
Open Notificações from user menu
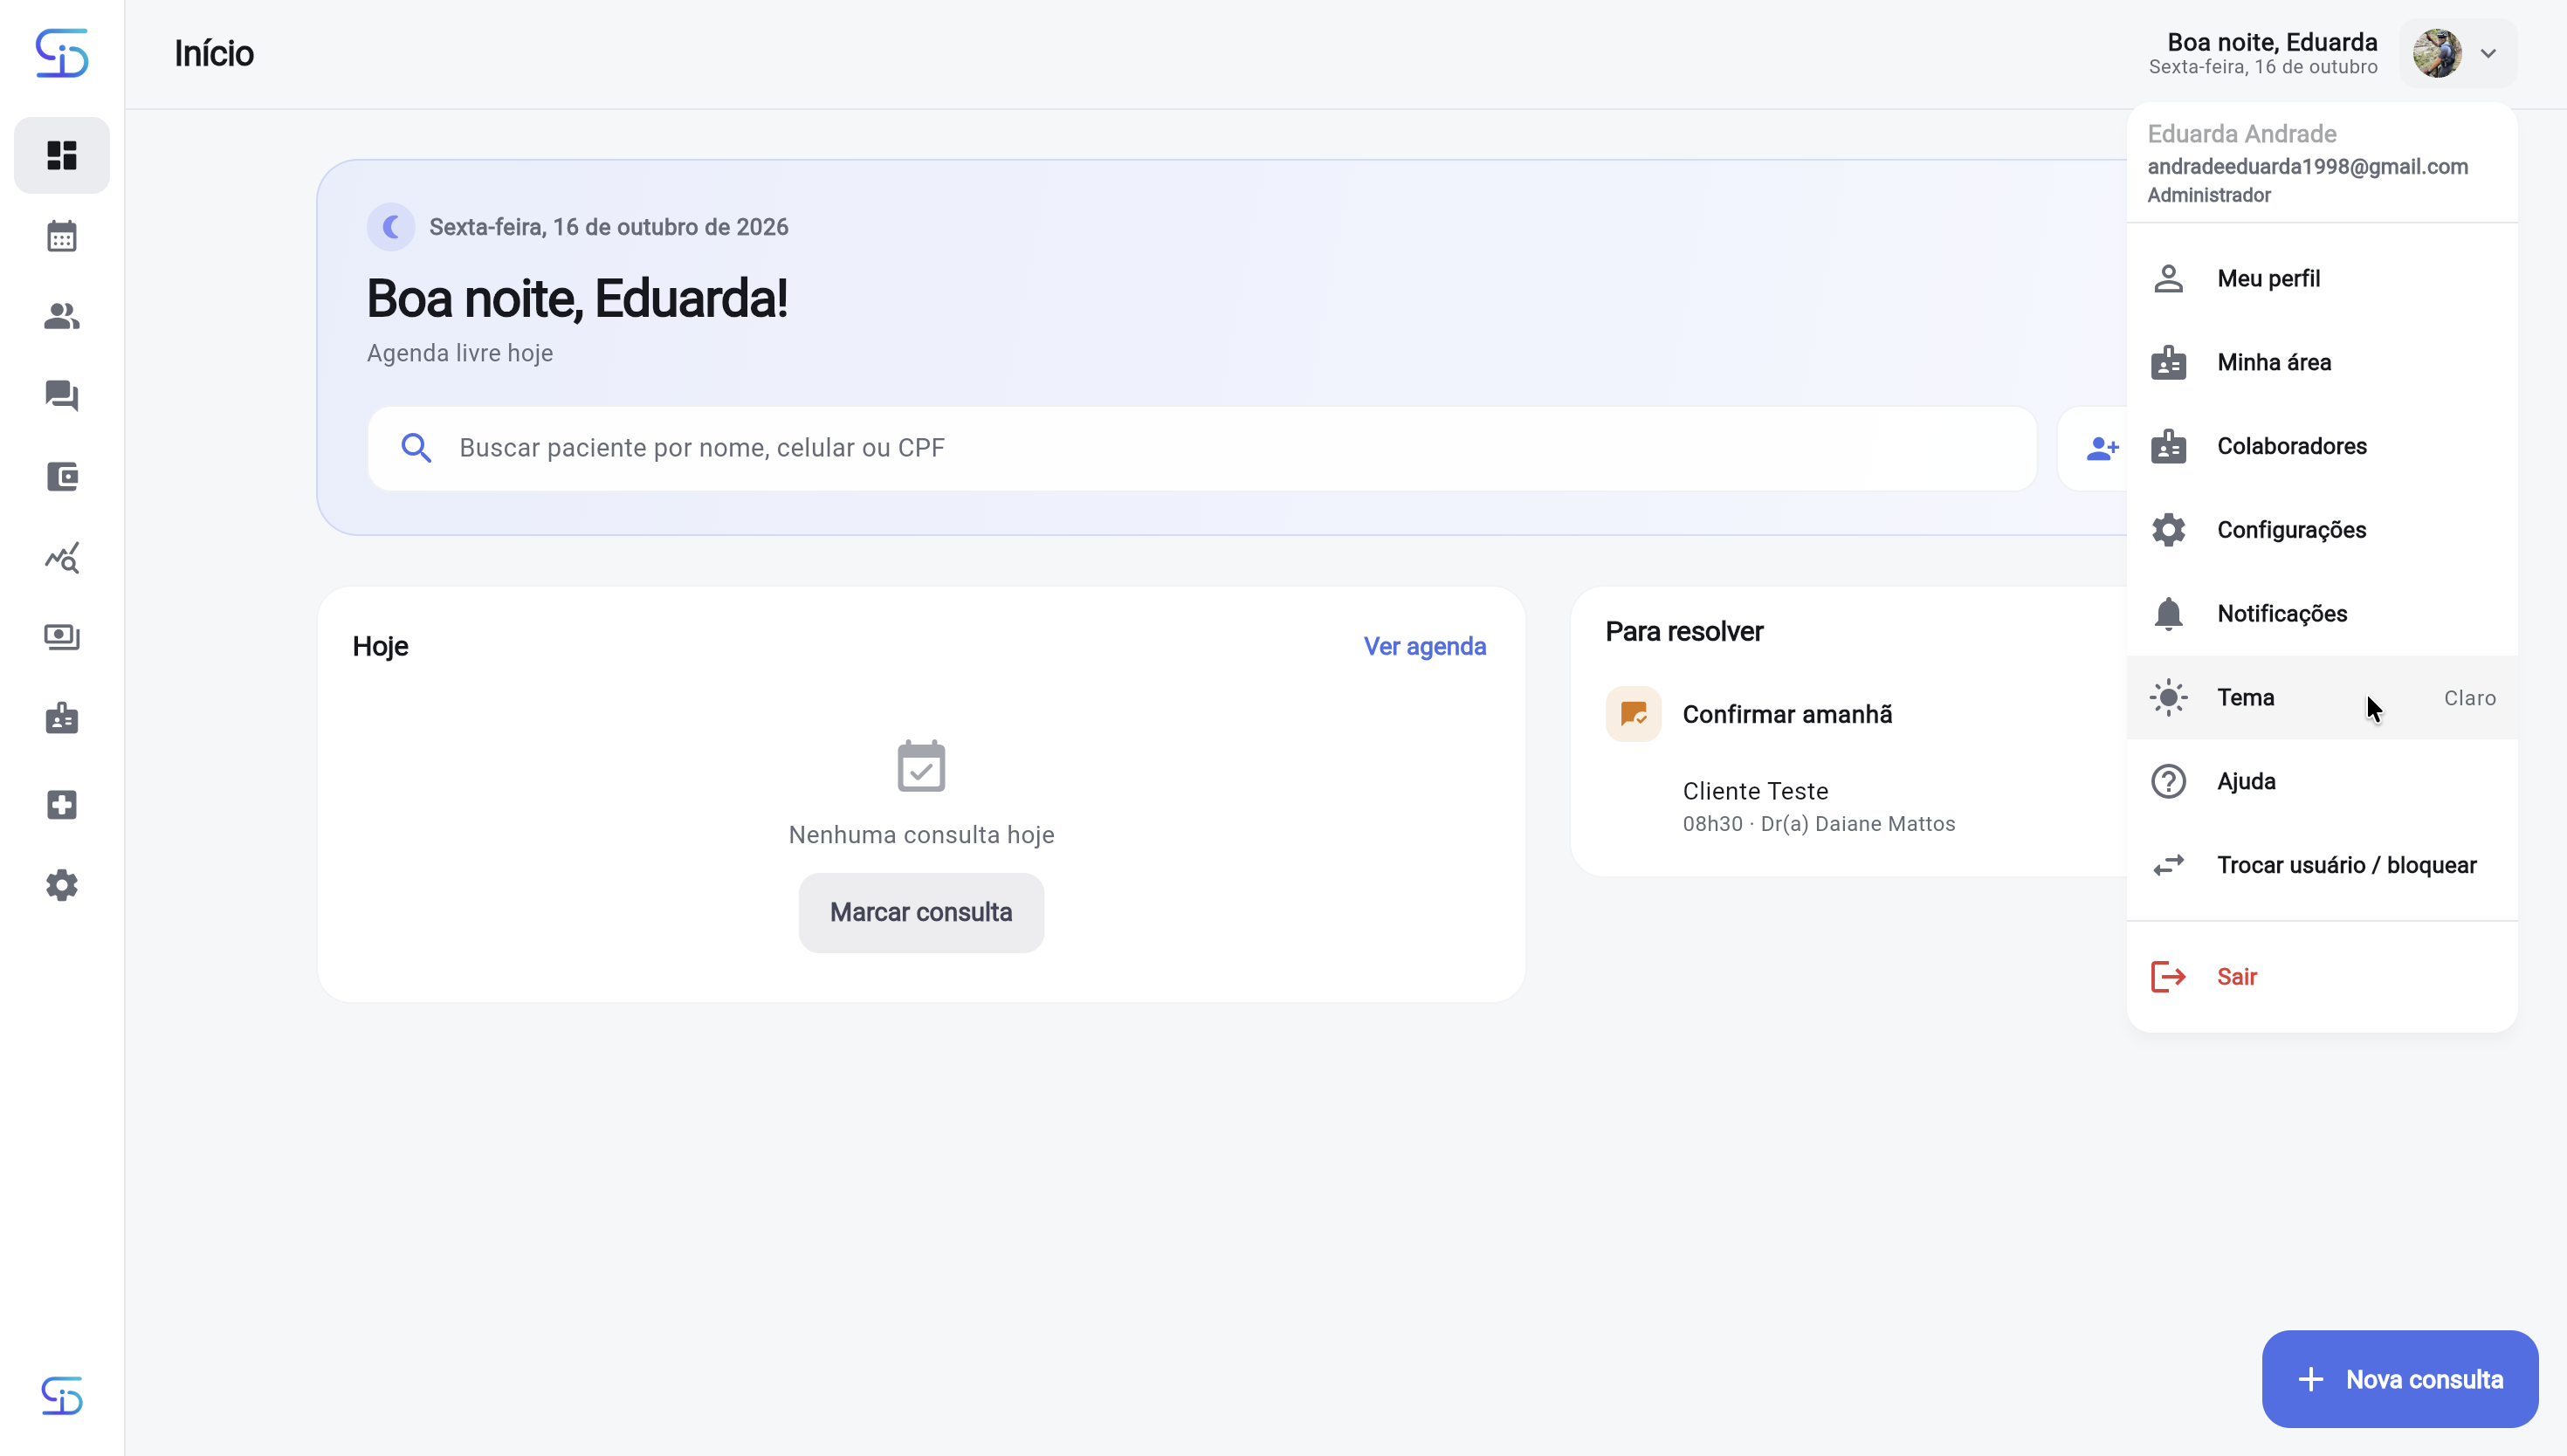[2321, 614]
